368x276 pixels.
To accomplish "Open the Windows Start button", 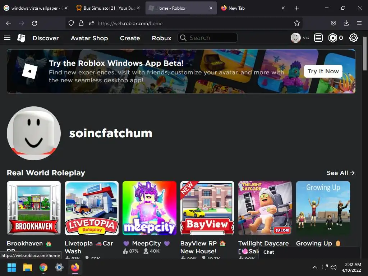I will pos(11,267).
